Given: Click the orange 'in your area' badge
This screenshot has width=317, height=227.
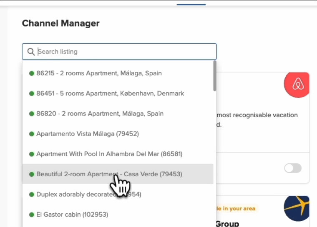Looking at the screenshot, I should pyautogui.click(x=236, y=208).
